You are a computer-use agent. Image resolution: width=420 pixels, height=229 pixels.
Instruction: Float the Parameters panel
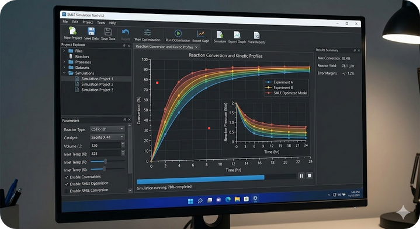pyautogui.click(x=124, y=119)
